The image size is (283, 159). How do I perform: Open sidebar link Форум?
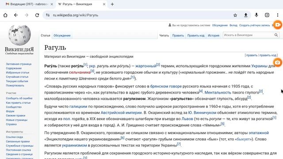coord(10,111)
